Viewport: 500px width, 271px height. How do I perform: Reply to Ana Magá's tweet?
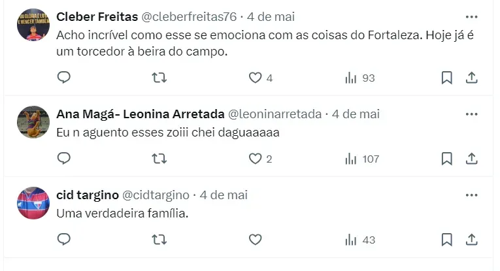(x=64, y=158)
